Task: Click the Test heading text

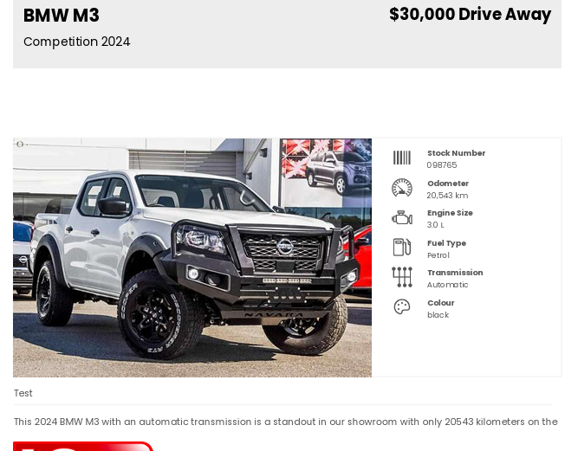Action: (x=23, y=393)
